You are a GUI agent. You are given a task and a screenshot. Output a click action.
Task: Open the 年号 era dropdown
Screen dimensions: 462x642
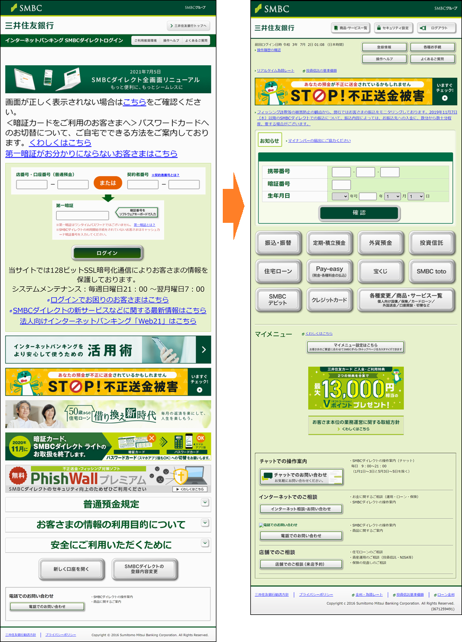point(339,196)
